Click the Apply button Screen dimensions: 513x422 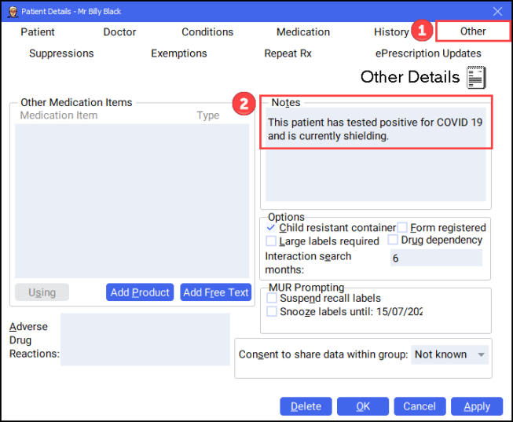476,406
